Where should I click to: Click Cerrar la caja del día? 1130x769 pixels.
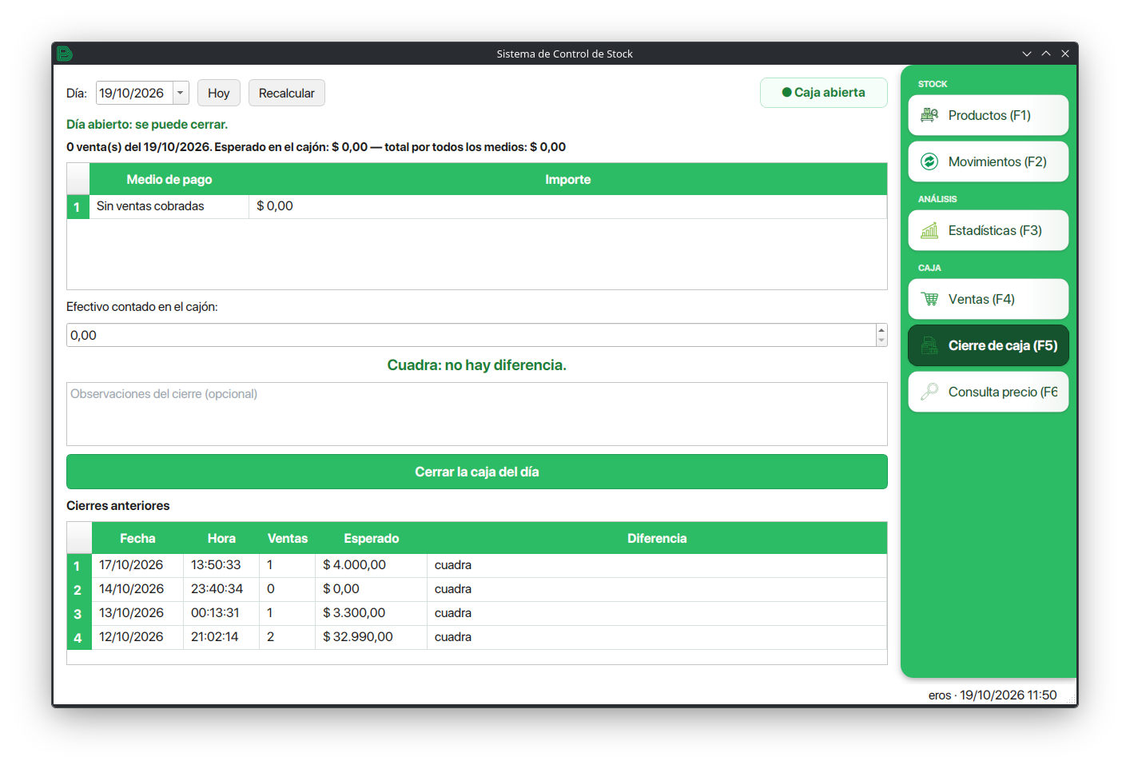477,472
